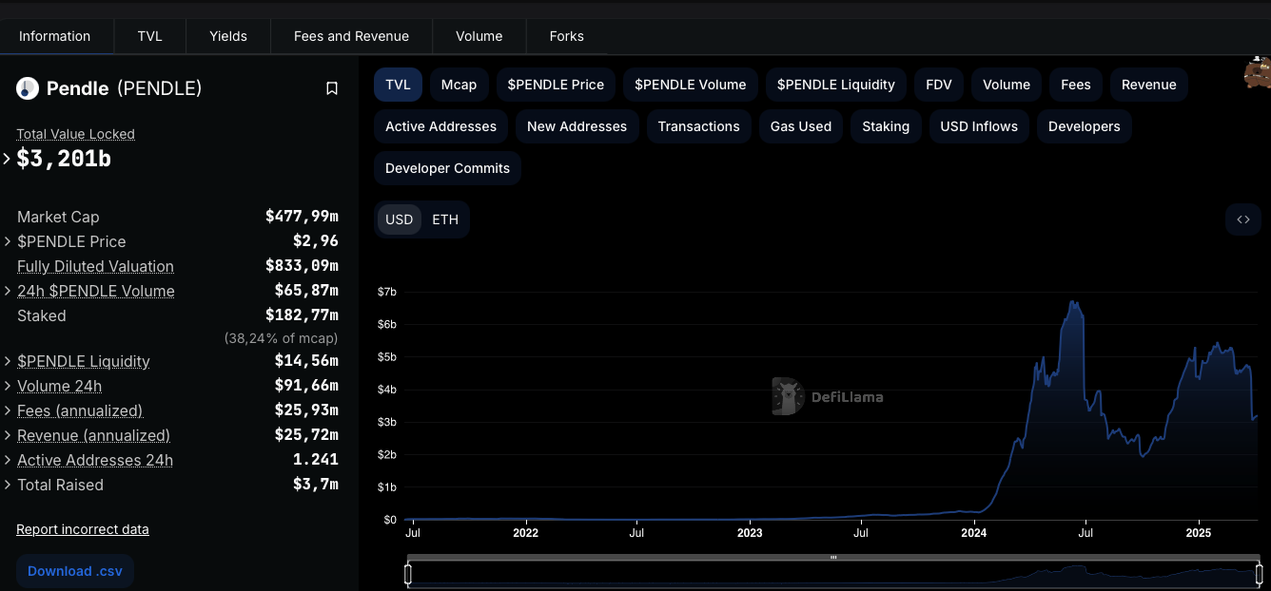Image resolution: width=1271 pixels, height=591 pixels.
Task: Toggle the TVL chart metric
Action: (x=398, y=85)
